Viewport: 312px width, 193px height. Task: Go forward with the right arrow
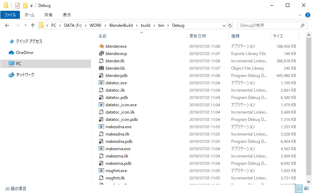17,25
